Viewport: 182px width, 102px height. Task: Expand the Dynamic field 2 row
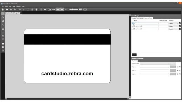click(133, 26)
